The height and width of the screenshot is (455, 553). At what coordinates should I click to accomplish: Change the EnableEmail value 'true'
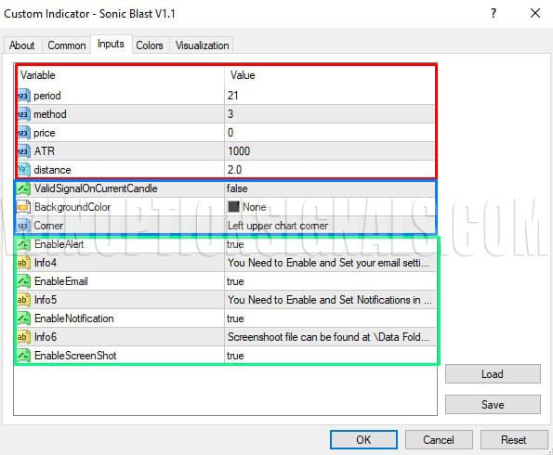(235, 281)
